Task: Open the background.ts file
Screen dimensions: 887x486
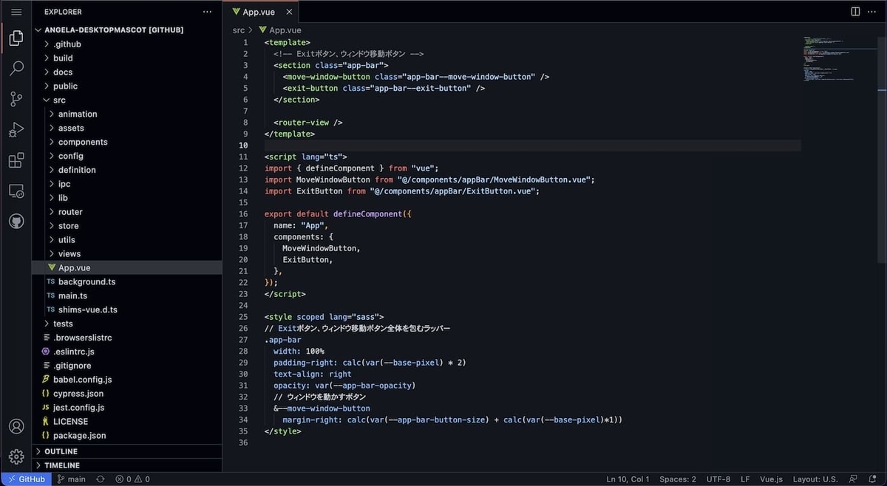Action: 86,281
